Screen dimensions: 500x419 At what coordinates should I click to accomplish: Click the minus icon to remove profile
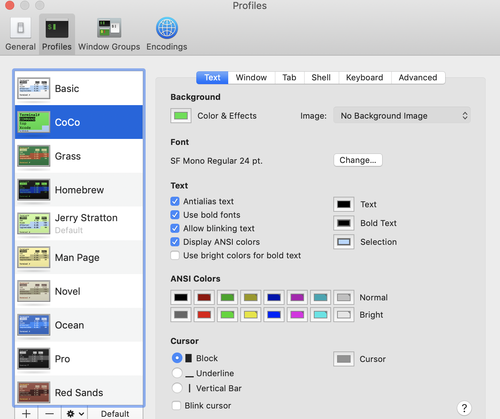click(x=50, y=413)
